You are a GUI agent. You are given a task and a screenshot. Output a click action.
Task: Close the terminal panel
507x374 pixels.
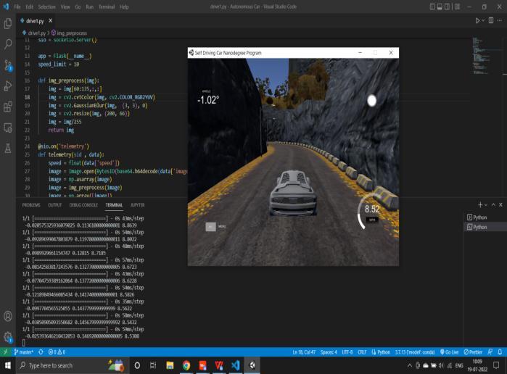(501, 205)
